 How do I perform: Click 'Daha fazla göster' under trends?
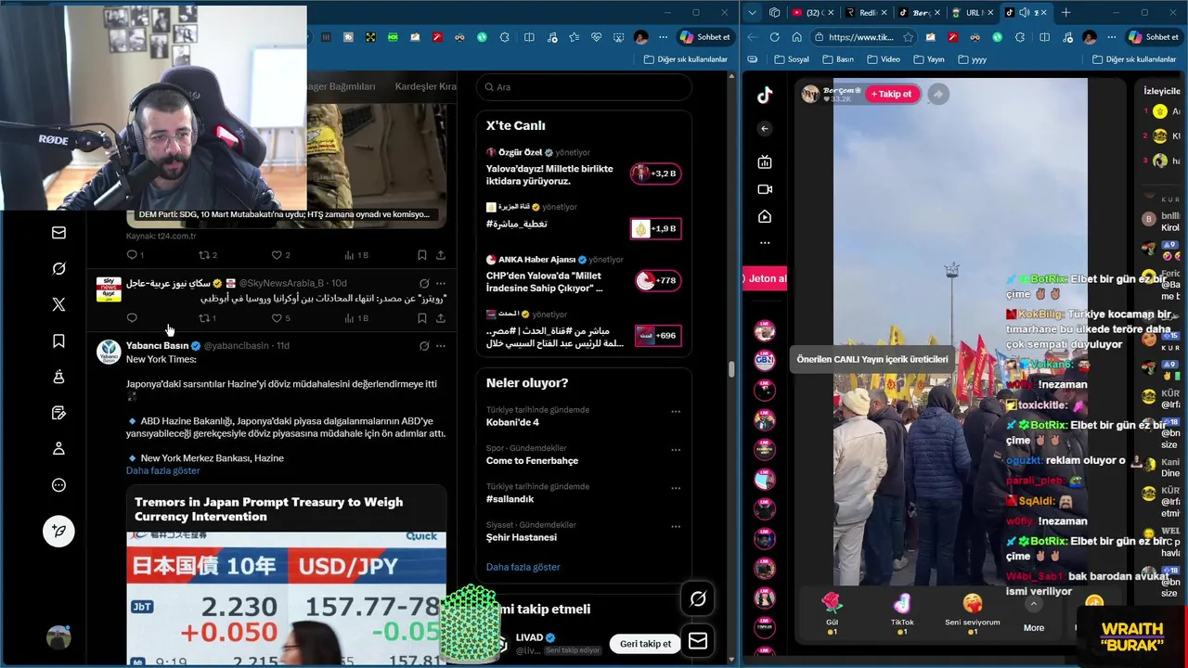523,567
